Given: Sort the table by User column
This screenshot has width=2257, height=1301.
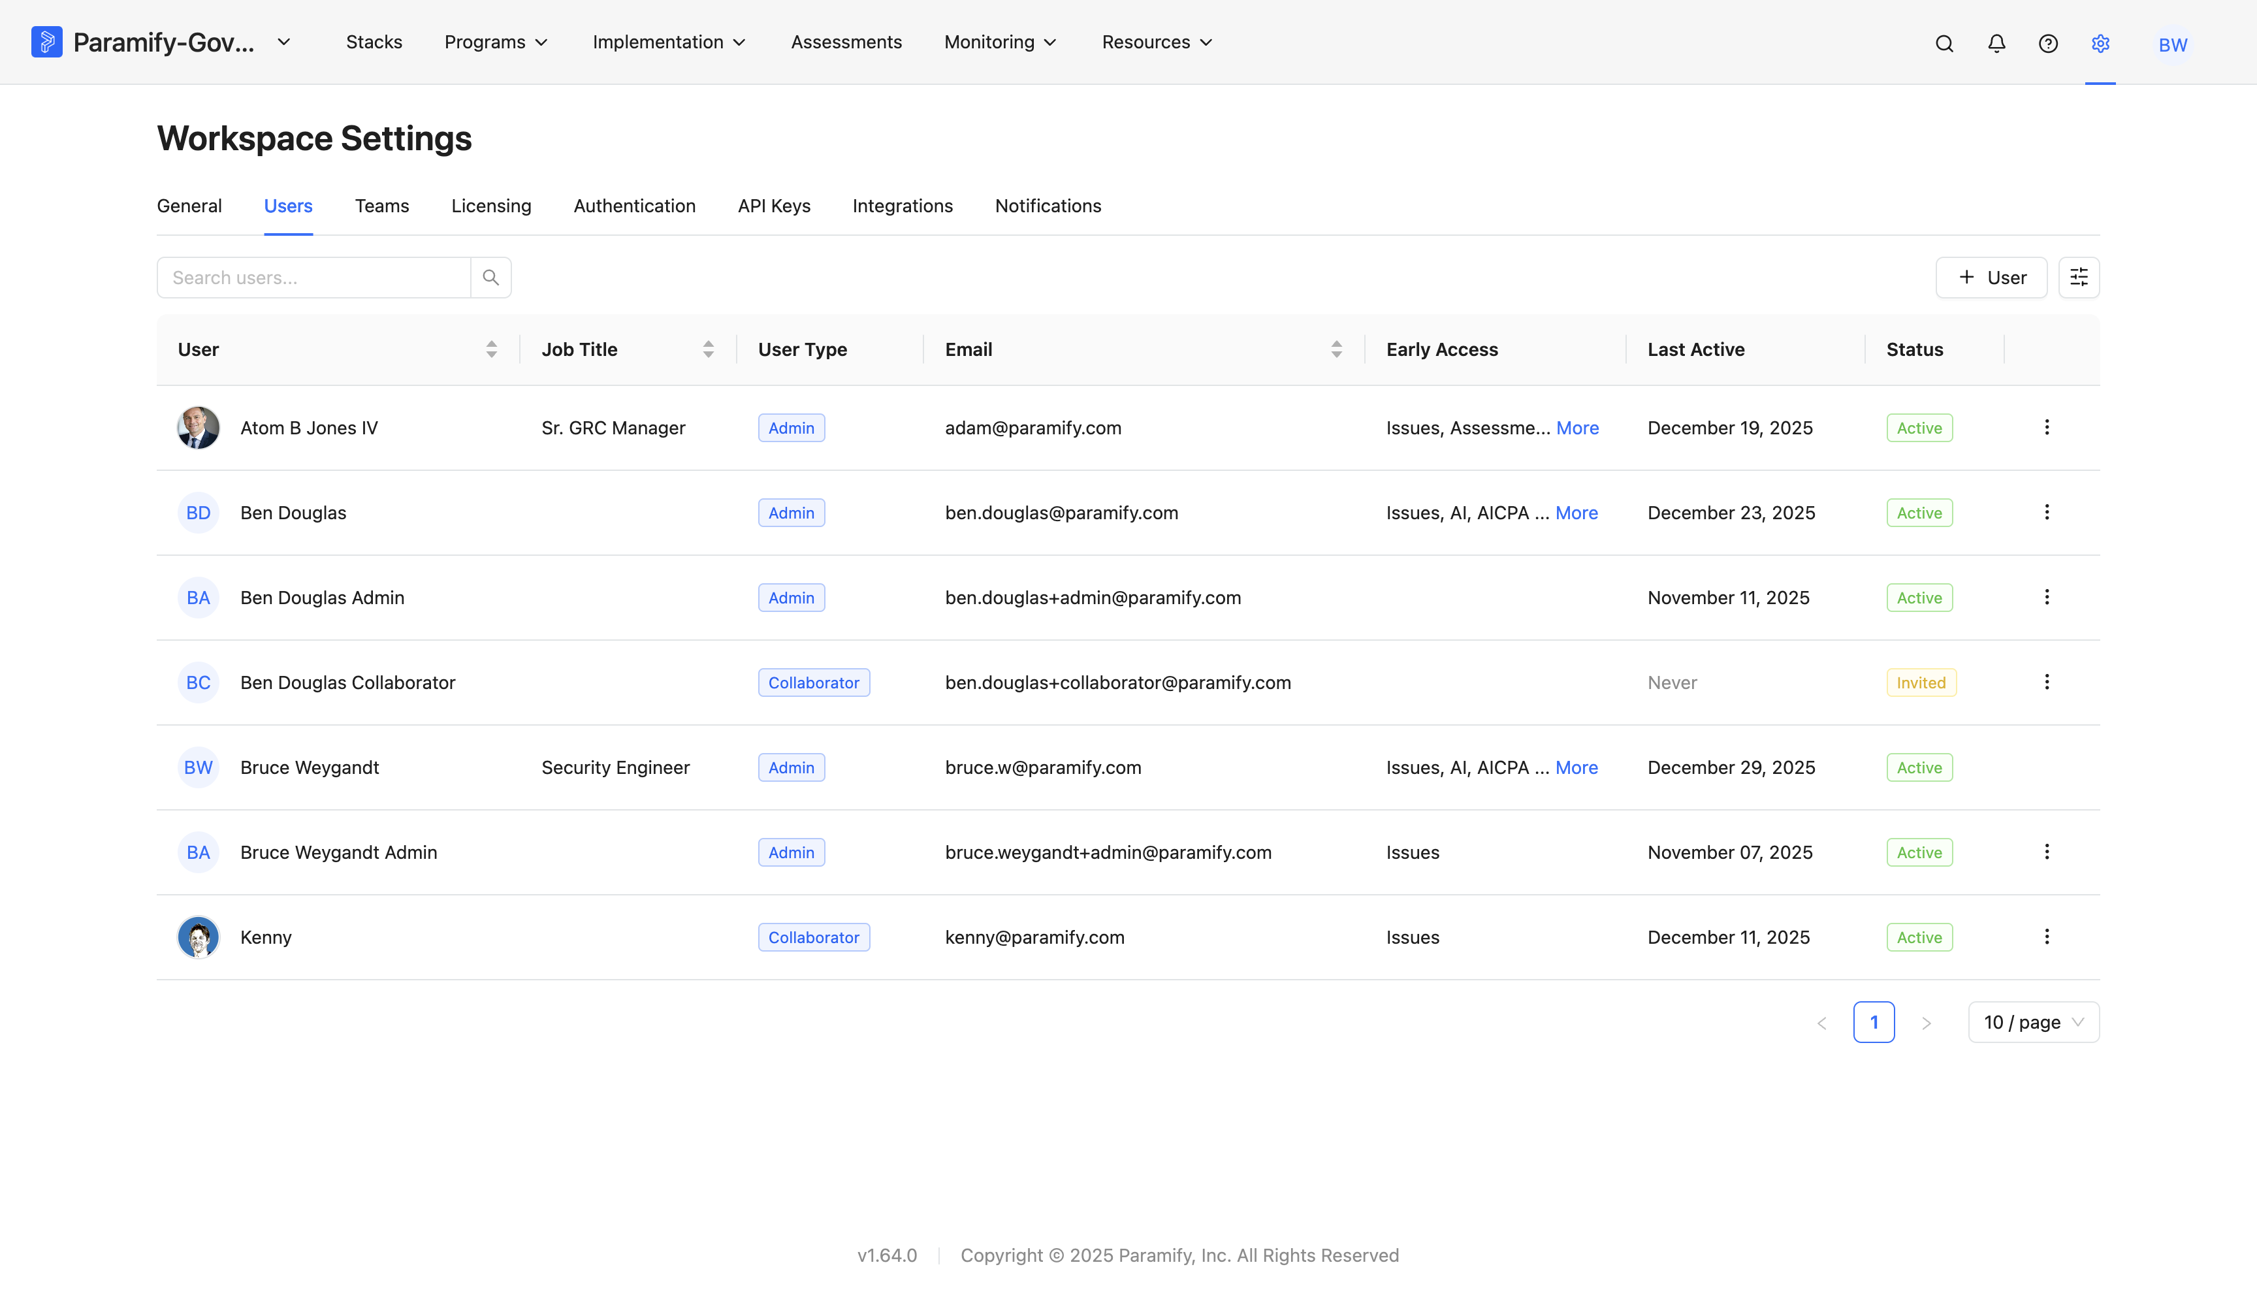Looking at the screenshot, I should (x=491, y=349).
